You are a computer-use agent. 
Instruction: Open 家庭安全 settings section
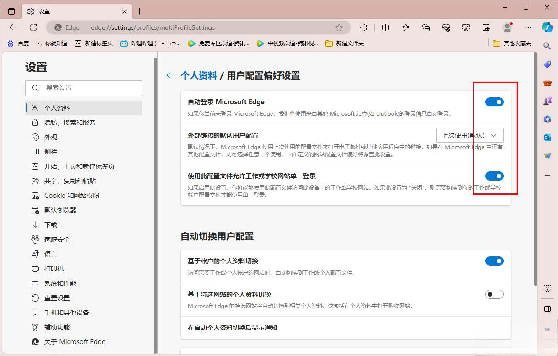point(84,239)
